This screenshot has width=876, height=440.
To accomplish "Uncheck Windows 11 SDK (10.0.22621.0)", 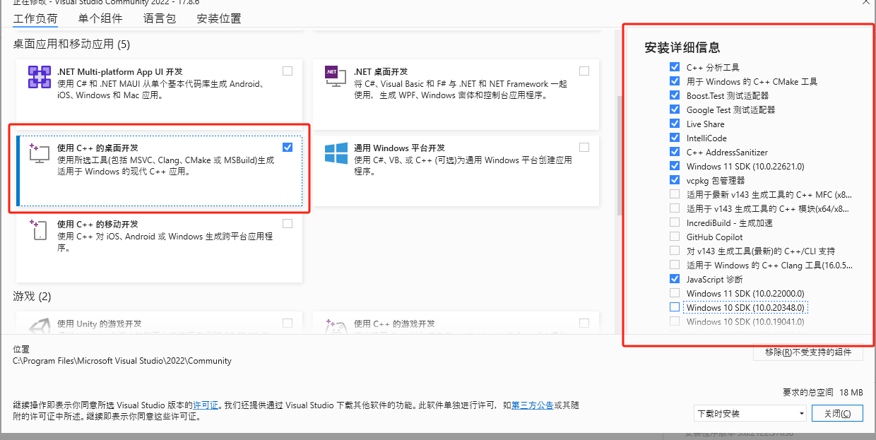I will tap(674, 166).
